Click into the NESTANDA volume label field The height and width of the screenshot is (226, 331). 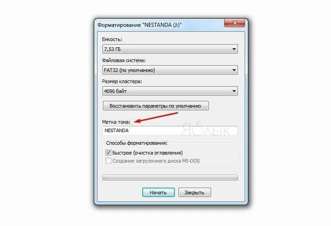(170, 130)
